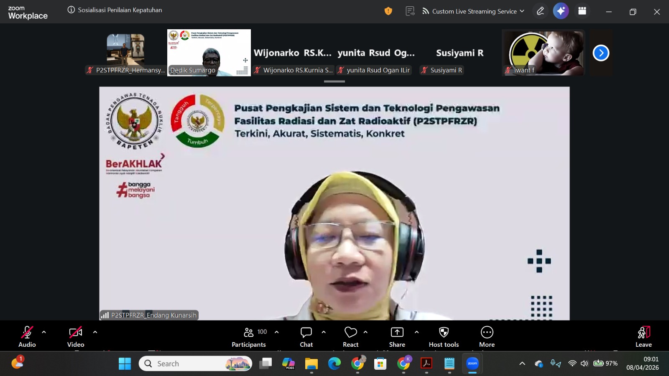Viewport: 669px width, 376px height.
Task: Open Custom Live Streaming Service dropdown
Action: 473,11
